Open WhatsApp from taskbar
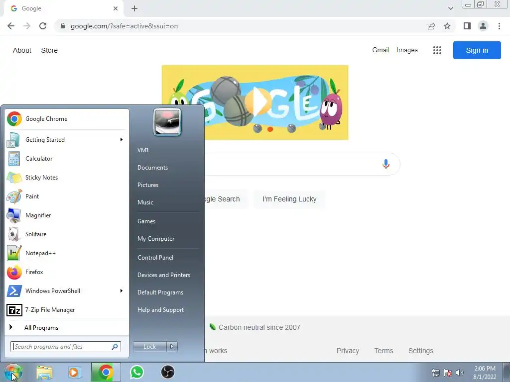The image size is (510, 382). point(137,372)
